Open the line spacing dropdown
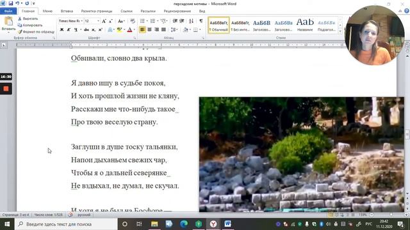This screenshot has width=410, height=230. 174,30
